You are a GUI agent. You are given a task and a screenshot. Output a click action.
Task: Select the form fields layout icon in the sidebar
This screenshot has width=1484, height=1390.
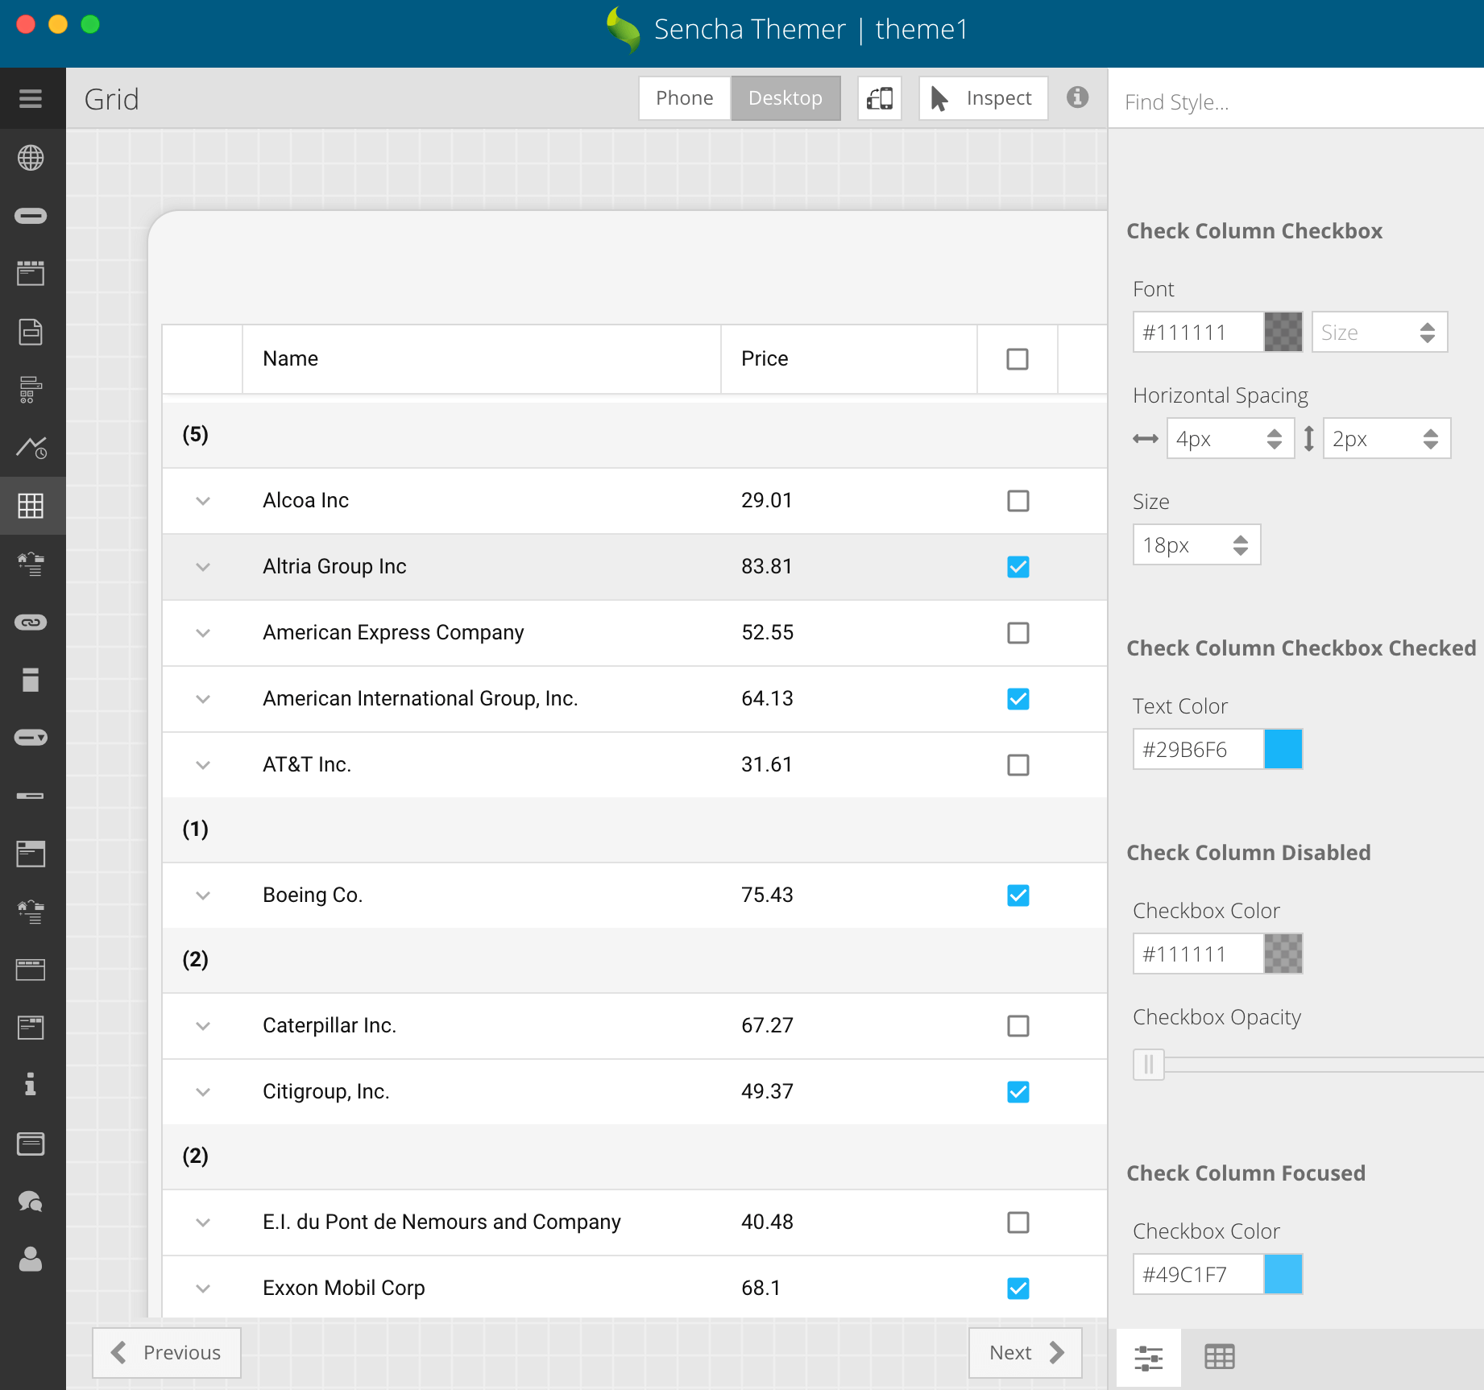click(x=31, y=390)
